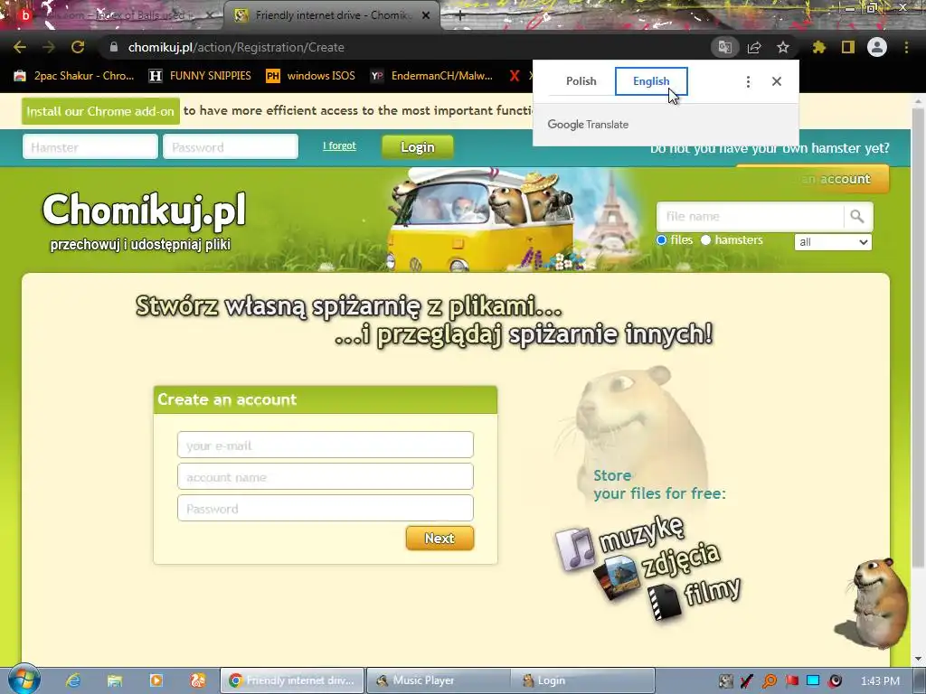
Task: Click the 'your e-mail' field
Action: click(326, 445)
